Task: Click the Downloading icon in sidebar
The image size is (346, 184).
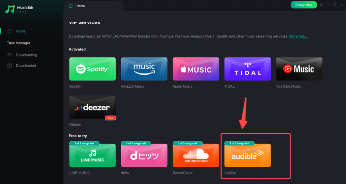Action: pos(10,55)
